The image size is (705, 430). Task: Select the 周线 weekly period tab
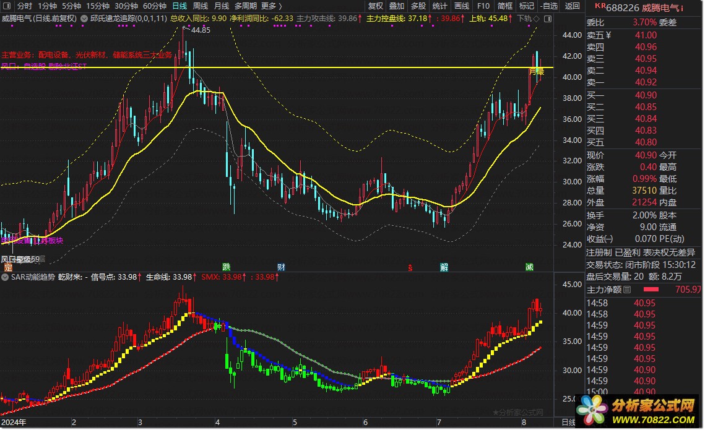(x=201, y=6)
